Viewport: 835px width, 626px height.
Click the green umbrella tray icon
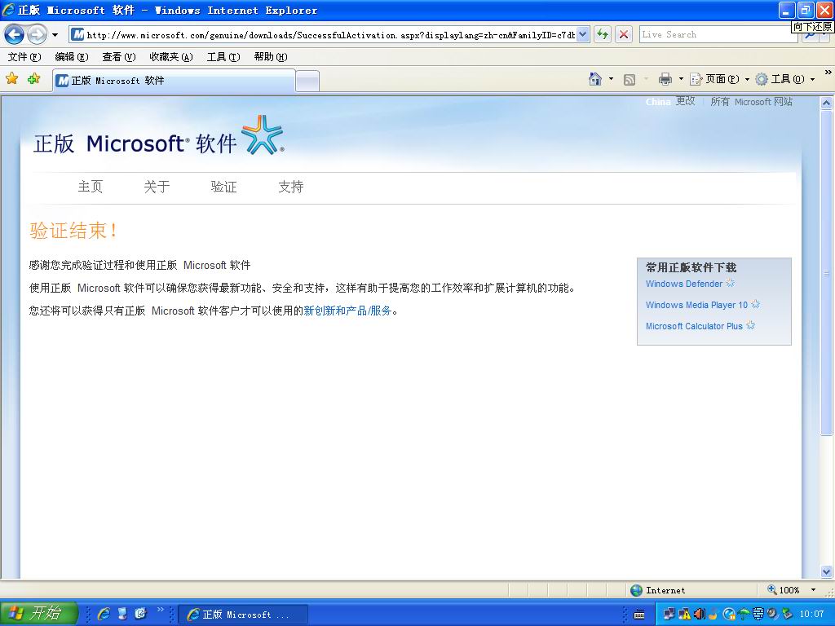[744, 614]
